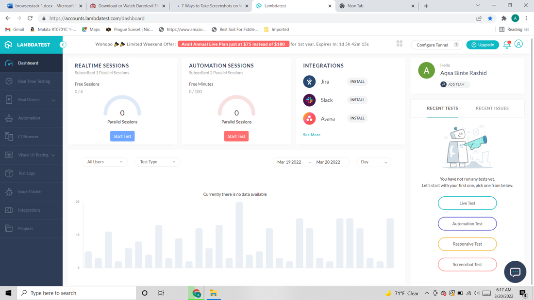
Task: Open the Chrome tab search dropdown arrow
Action: tap(478, 5)
